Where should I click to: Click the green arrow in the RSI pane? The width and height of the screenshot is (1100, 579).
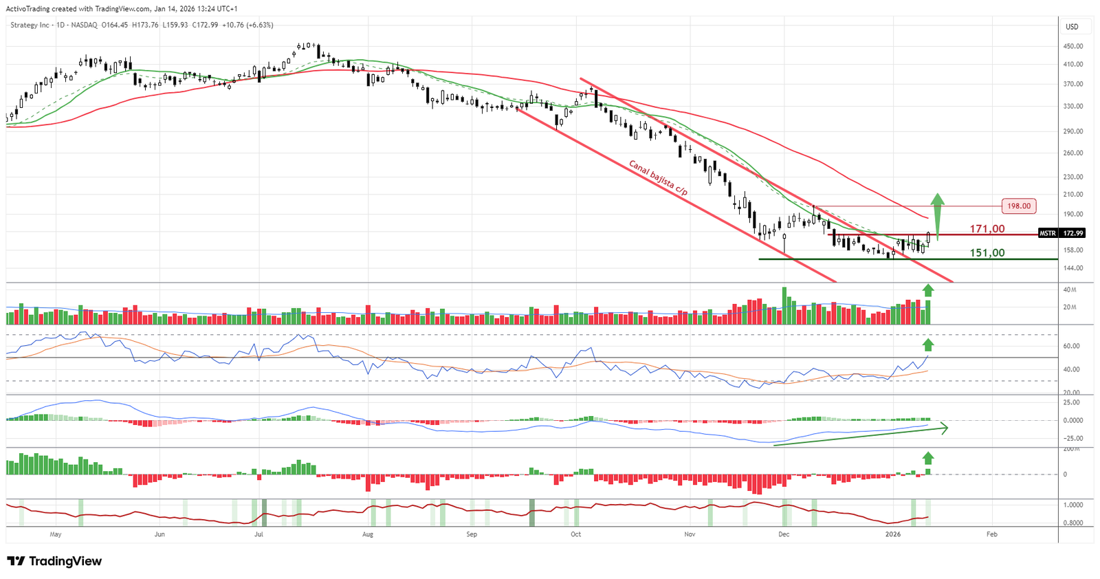928,345
